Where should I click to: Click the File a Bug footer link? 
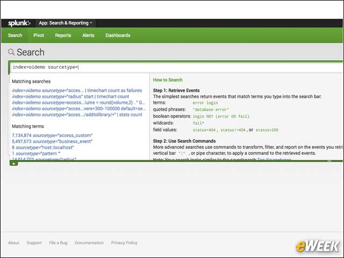pyautogui.click(x=58, y=242)
